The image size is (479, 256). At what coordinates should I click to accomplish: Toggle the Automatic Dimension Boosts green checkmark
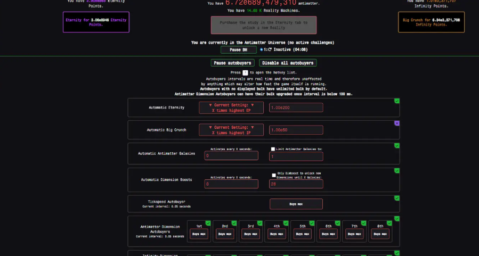point(397,170)
